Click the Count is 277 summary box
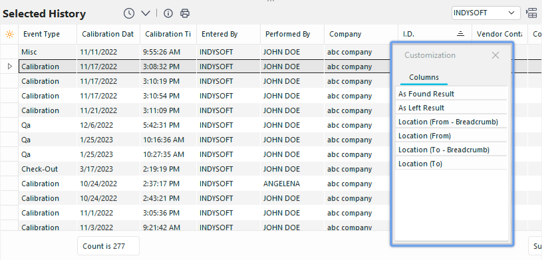The width and height of the screenshot is (542, 260). coord(108,246)
